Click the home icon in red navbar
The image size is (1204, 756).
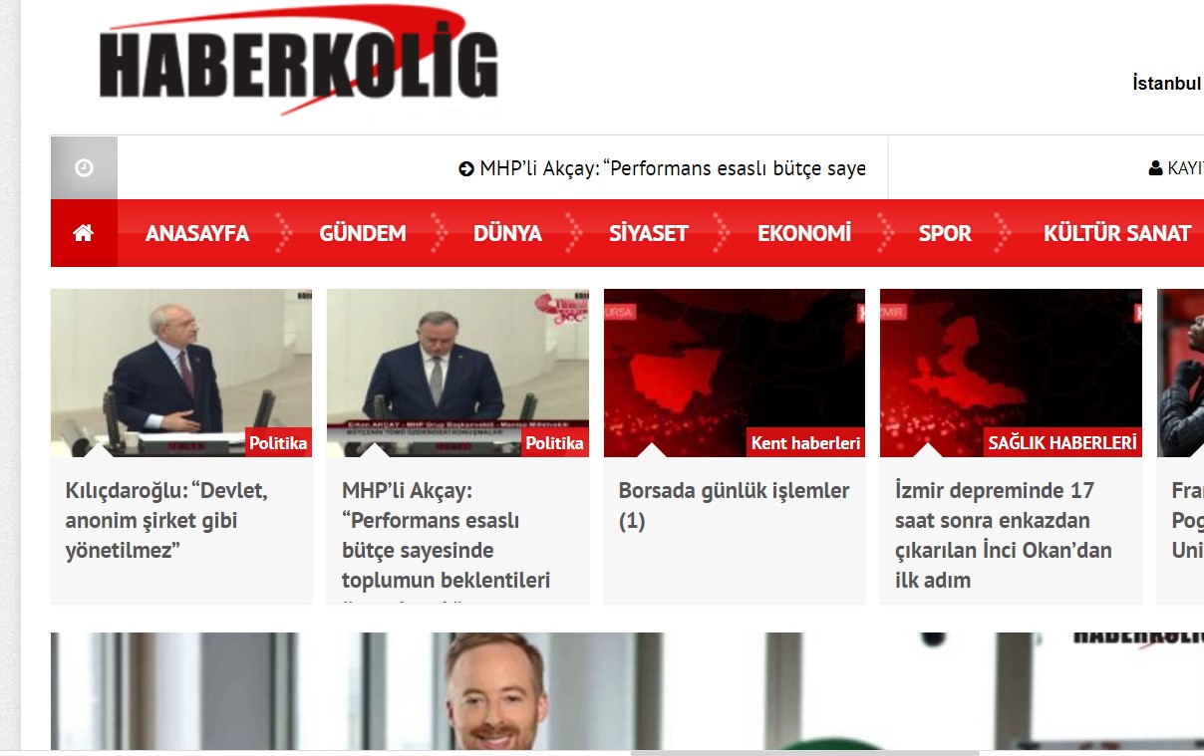tap(84, 233)
